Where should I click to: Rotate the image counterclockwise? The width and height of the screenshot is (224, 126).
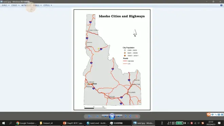click(126, 116)
